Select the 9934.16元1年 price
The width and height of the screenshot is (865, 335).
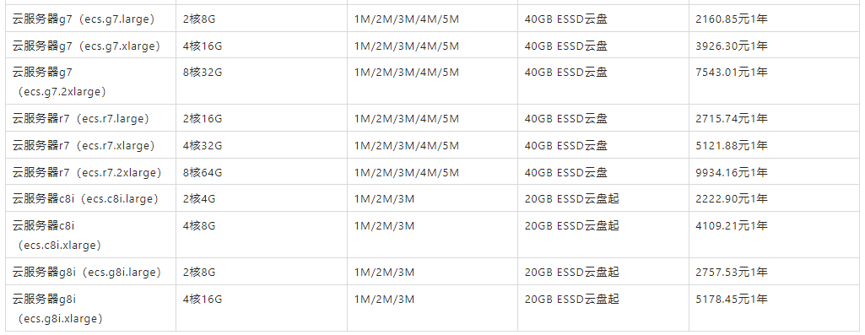pos(732,173)
